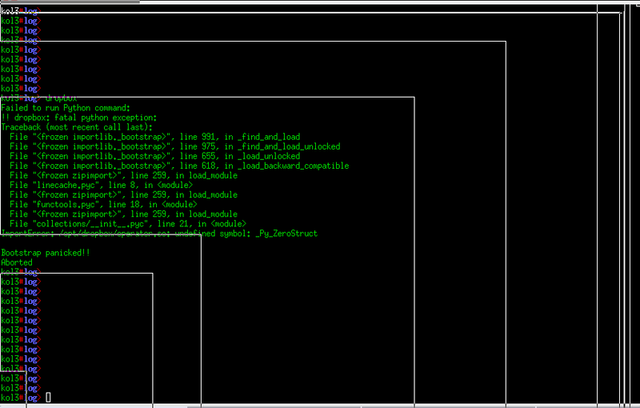Click the 'Bootstrap panicked!!' message

pyautogui.click(x=46, y=253)
